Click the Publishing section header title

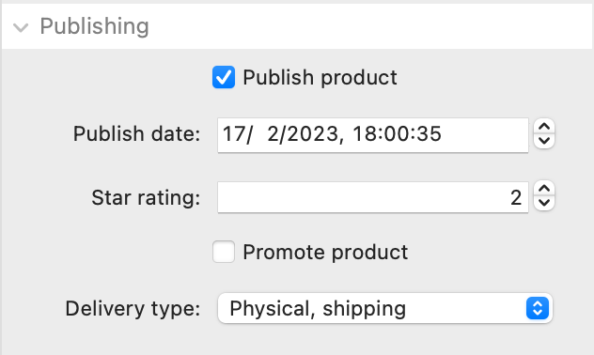94,26
